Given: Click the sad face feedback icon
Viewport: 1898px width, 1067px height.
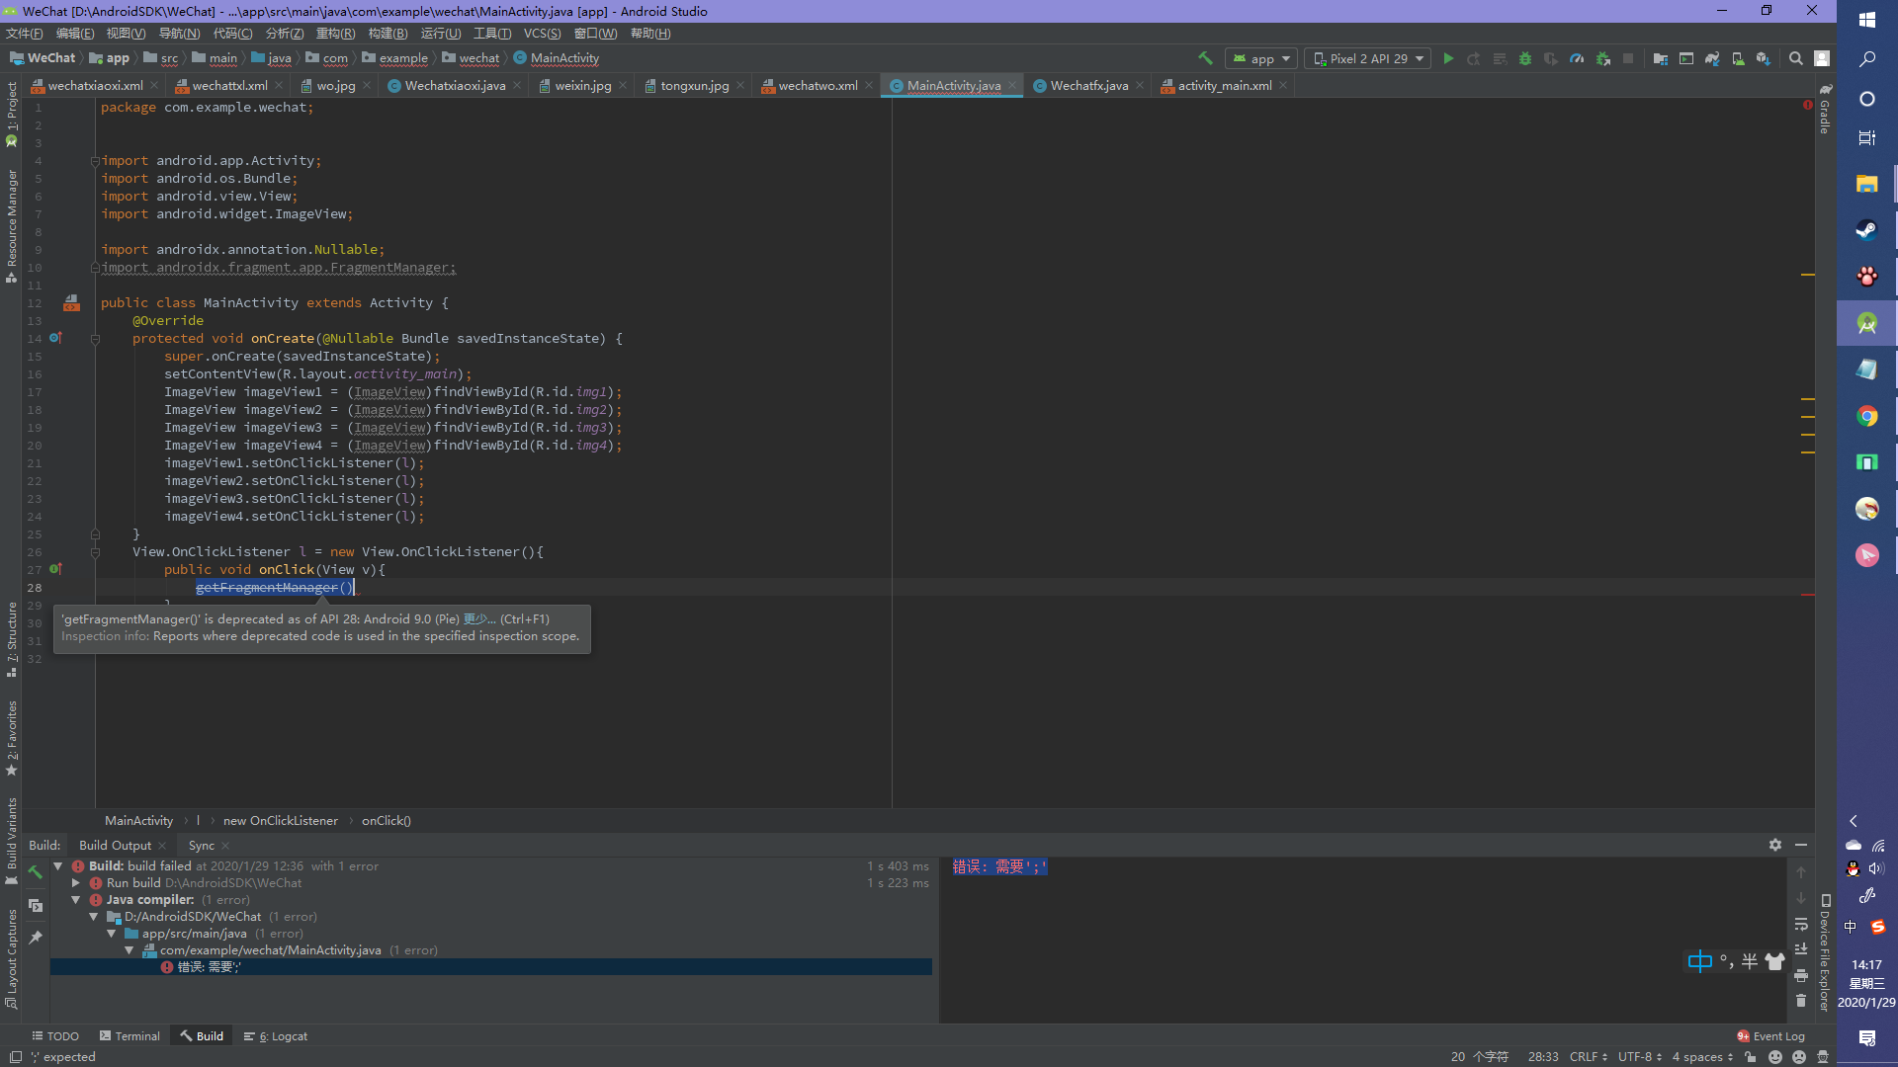Looking at the screenshot, I should (1799, 1056).
